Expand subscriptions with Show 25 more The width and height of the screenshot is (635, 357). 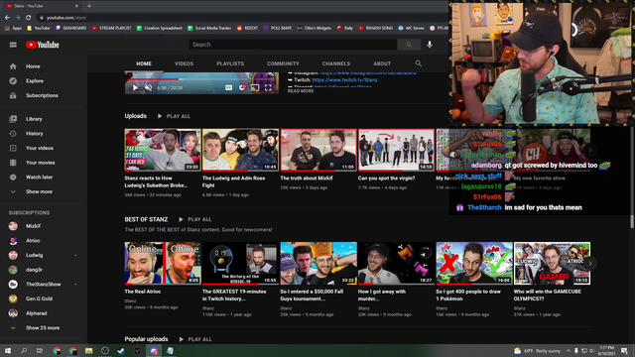pos(44,328)
